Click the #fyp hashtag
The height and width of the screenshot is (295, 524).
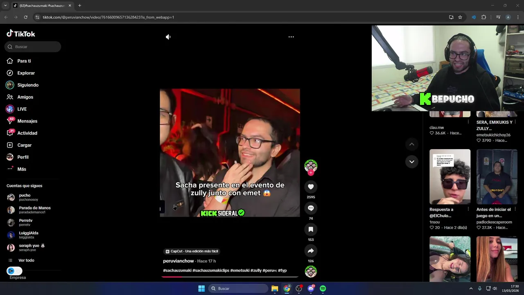pyautogui.click(x=282, y=270)
